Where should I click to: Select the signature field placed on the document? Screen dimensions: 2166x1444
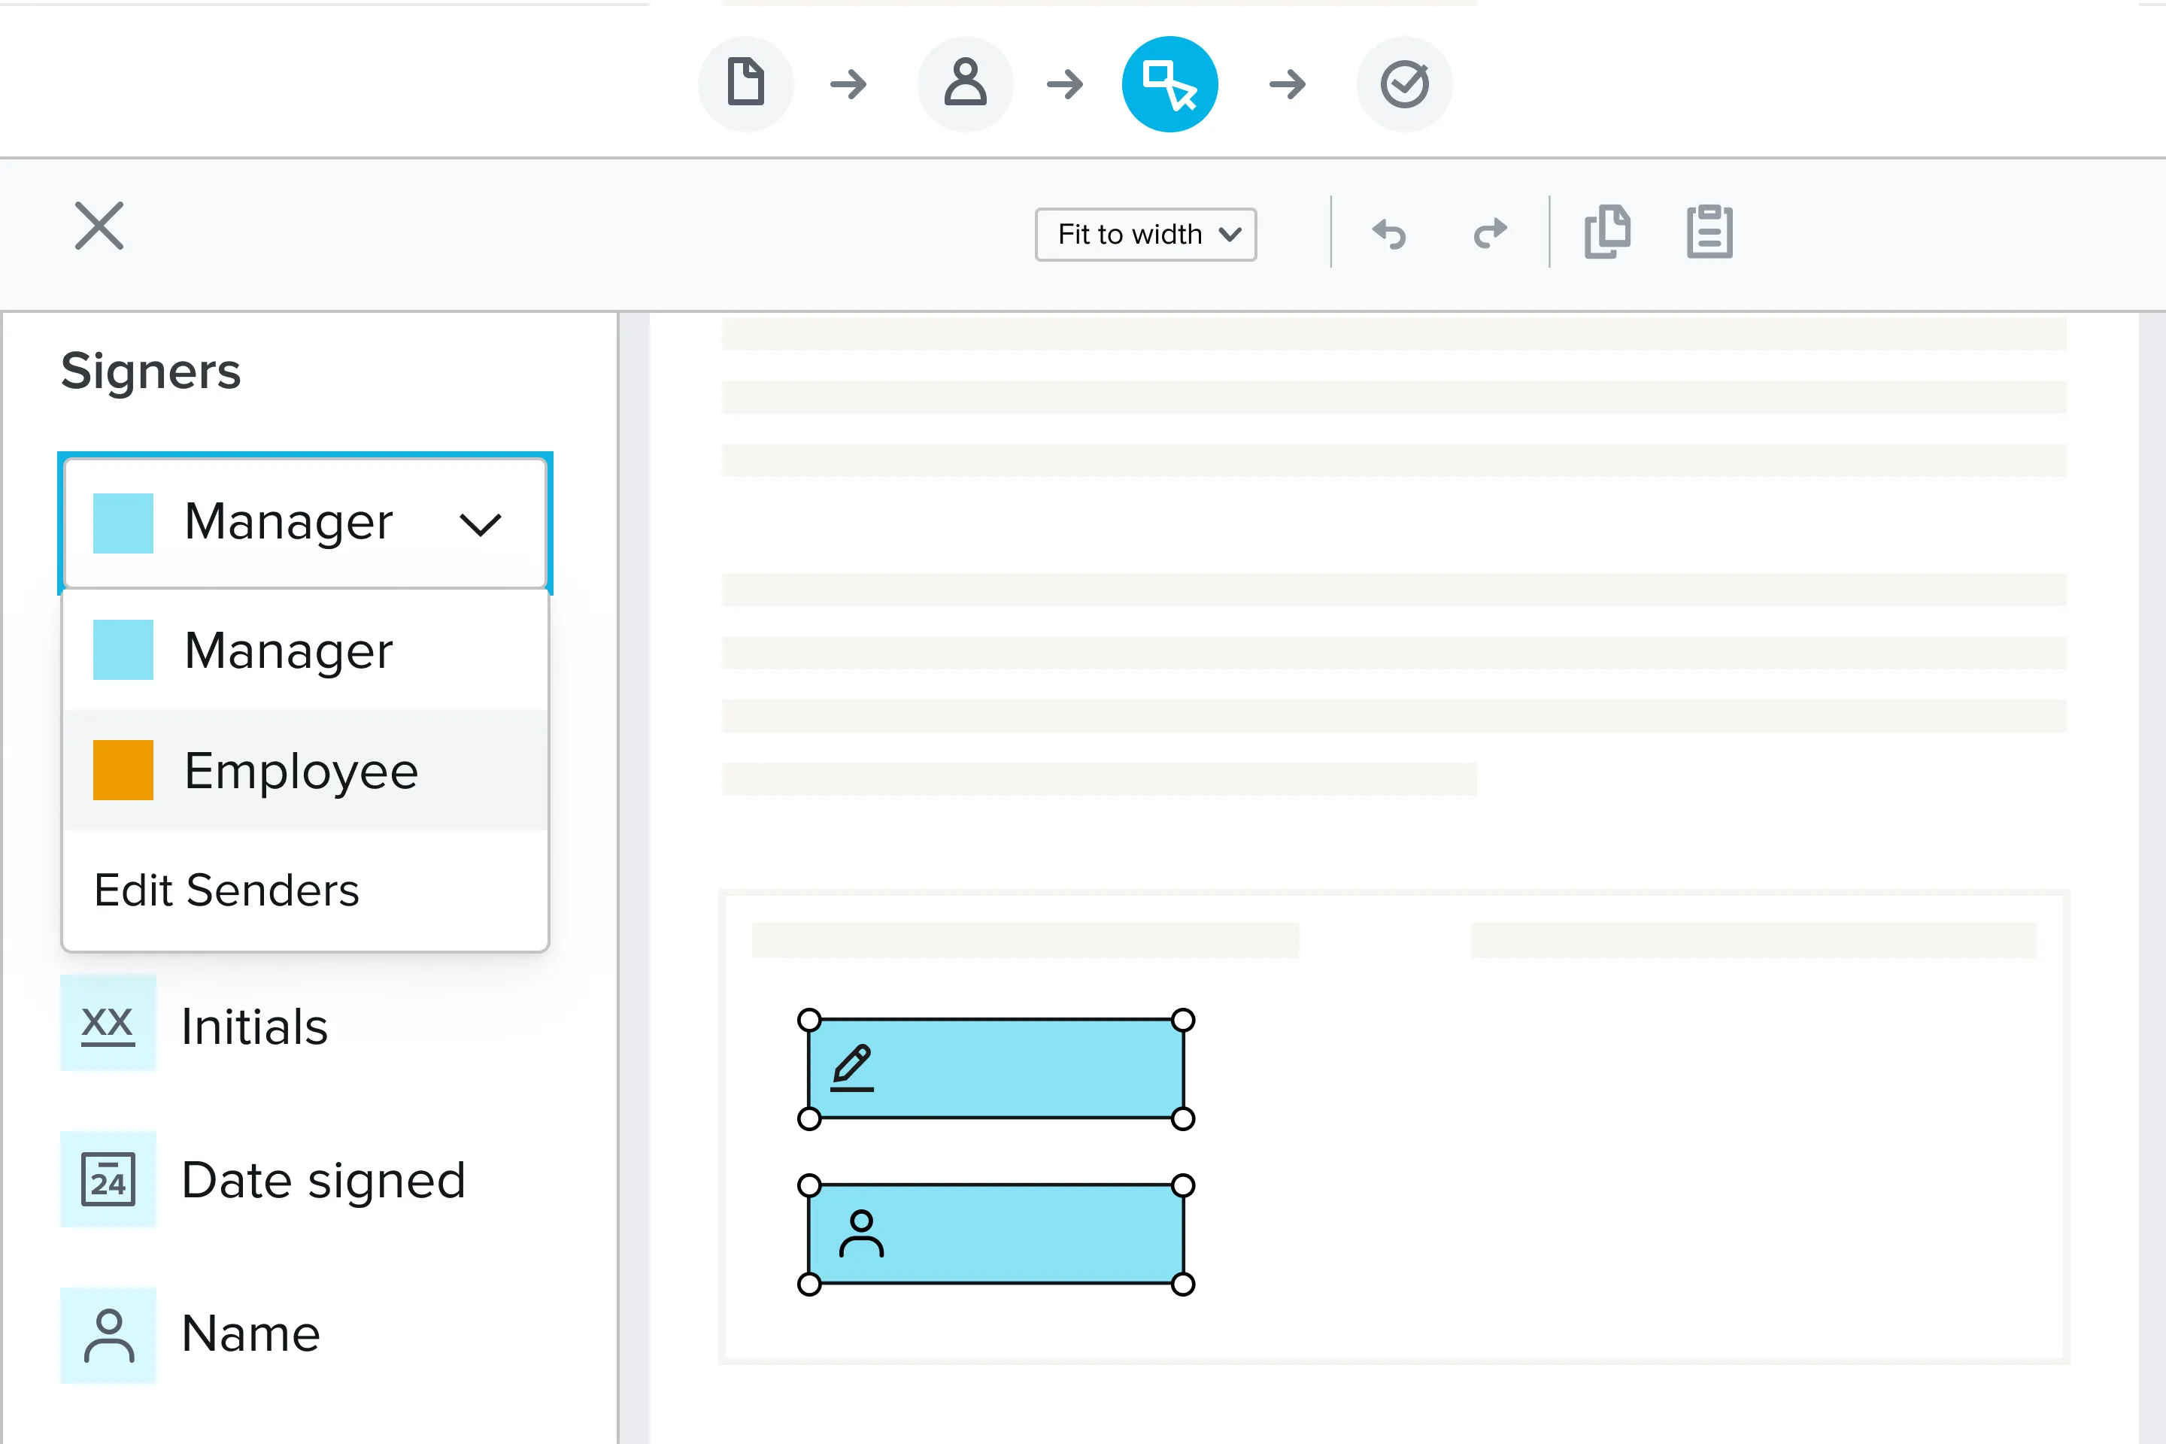[994, 1069]
